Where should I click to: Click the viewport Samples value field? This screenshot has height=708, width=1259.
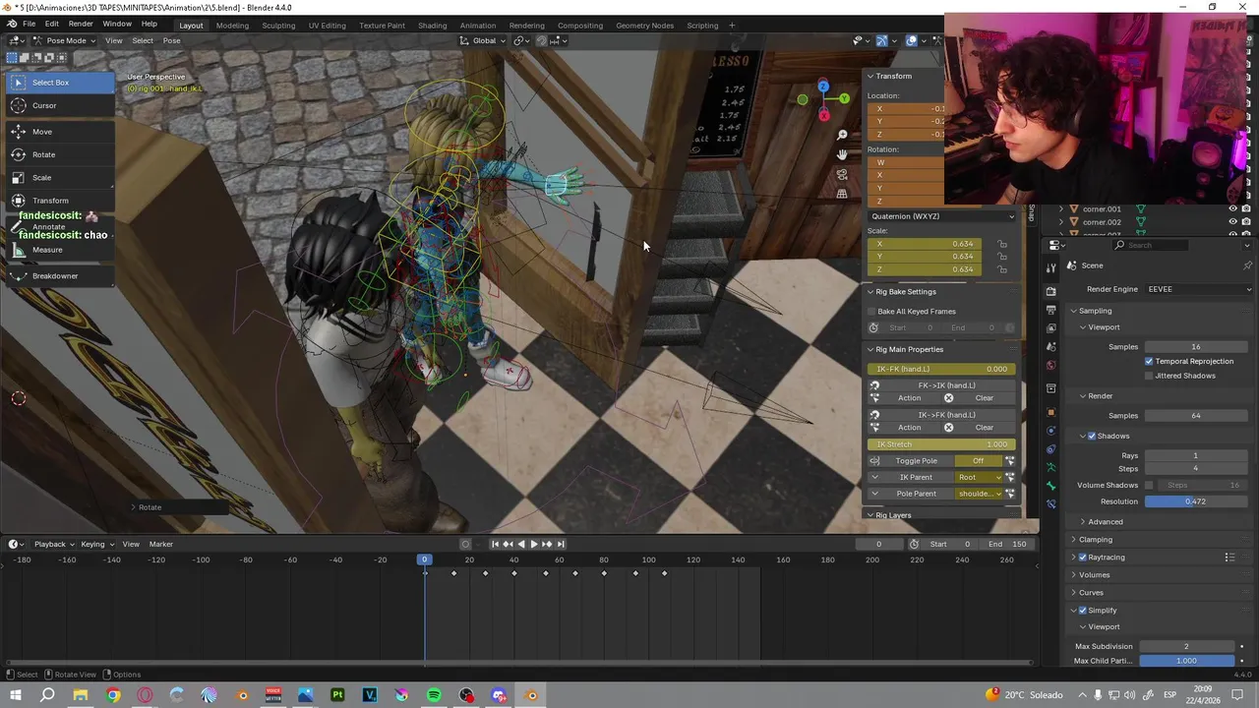coord(1195,347)
